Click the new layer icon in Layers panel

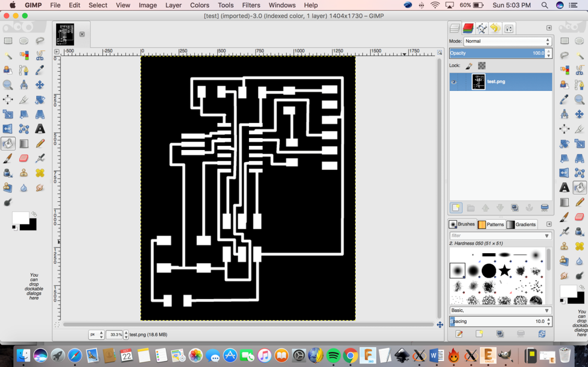456,208
